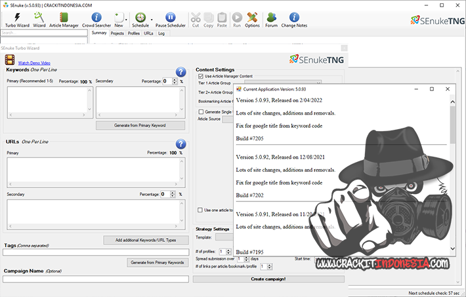Switch to the Profiles tab
This screenshot has width=466, height=297.
(134, 33)
